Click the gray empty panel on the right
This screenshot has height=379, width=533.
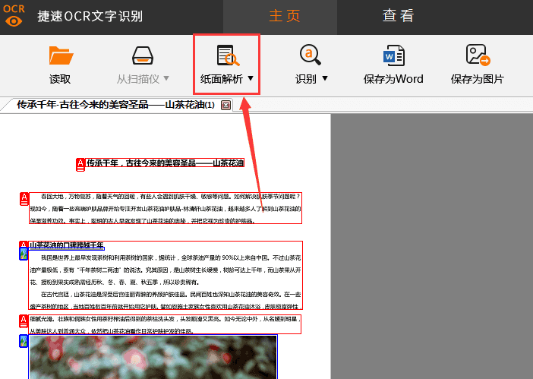(431, 243)
